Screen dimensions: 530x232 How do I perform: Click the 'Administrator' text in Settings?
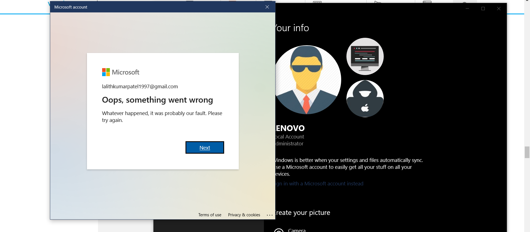[x=290, y=144]
